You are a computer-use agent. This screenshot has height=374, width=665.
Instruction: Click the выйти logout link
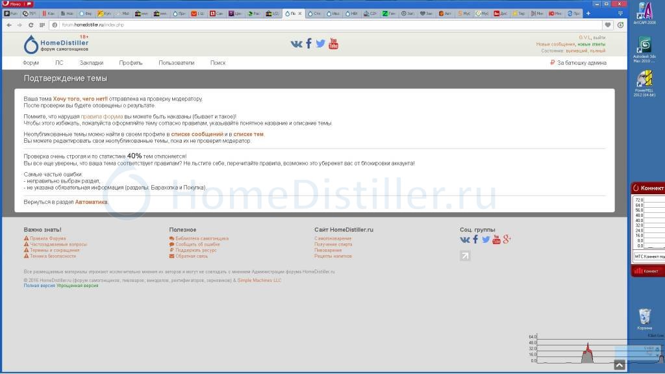[x=599, y=38]
